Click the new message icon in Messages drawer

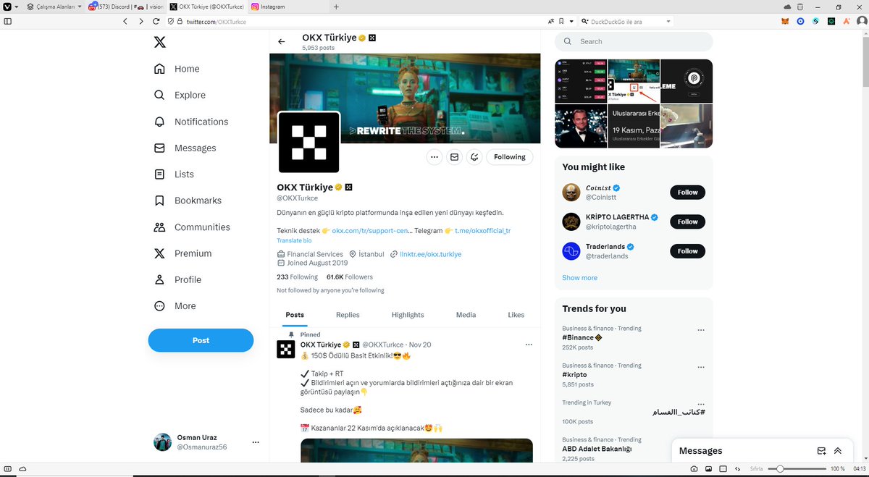tap(821, 450)
